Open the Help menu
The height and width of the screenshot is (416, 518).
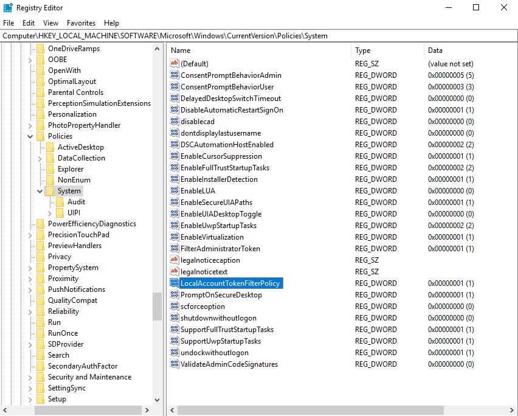pyautogui.click(x=111, y=23)
